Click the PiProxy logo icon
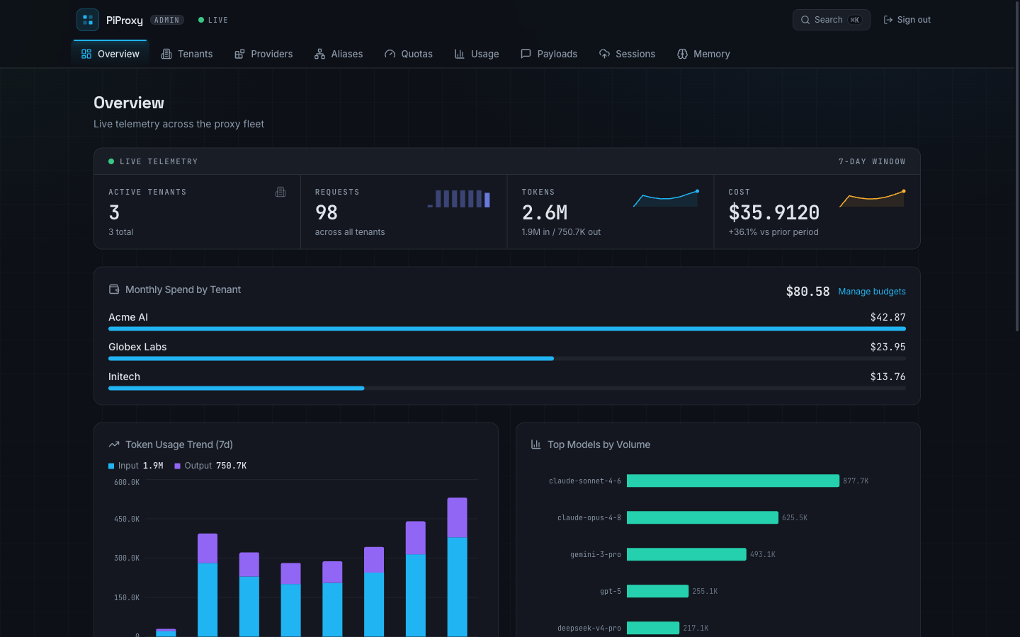This screenshot has width=1020, height=637. pos(88,20)
